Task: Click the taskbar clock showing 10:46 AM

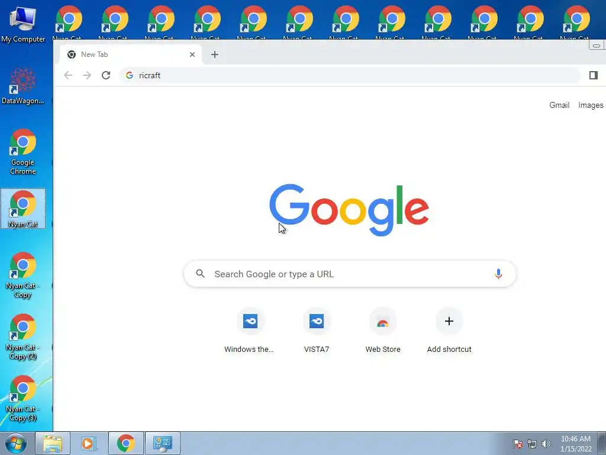Action: (x=576, y=444)
